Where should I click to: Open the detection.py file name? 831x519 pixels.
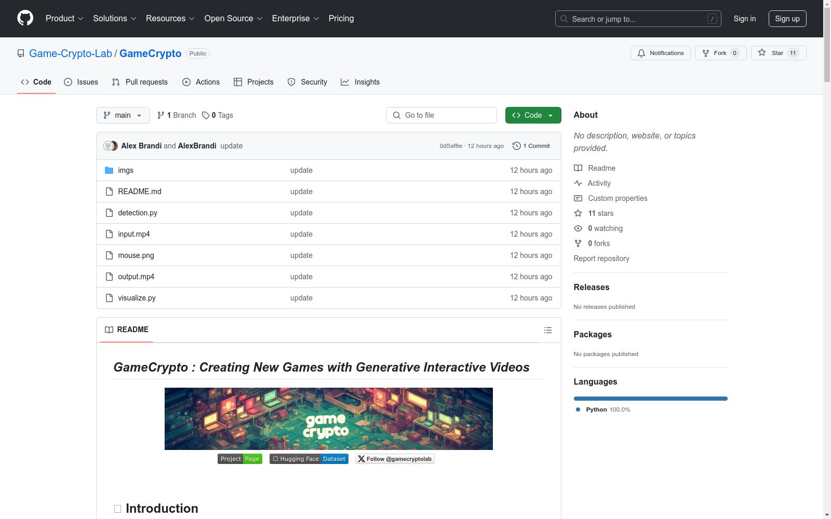(x=138, y=213)
